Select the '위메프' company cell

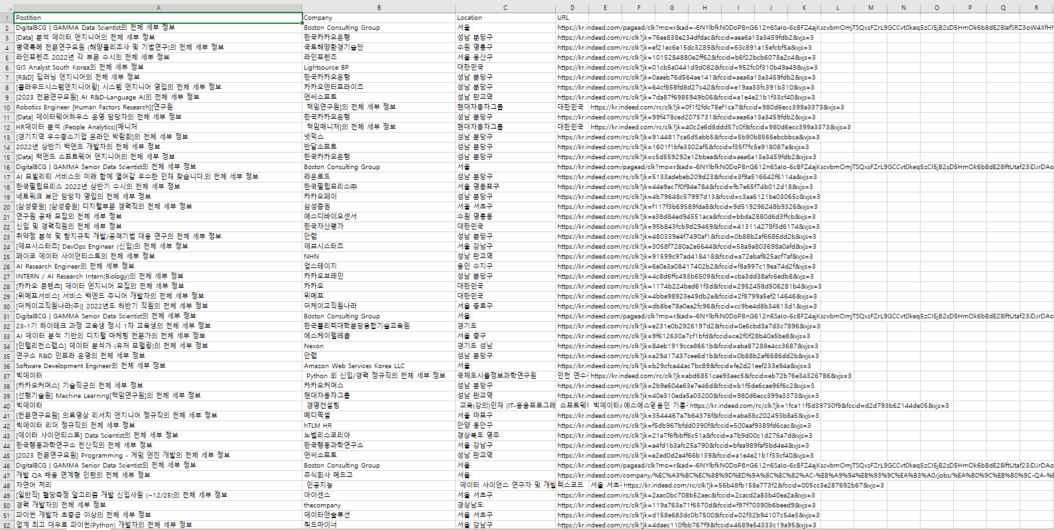pos(379,297)
